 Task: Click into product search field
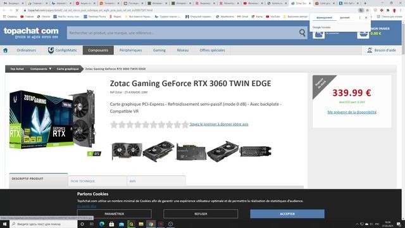(182, 33)
